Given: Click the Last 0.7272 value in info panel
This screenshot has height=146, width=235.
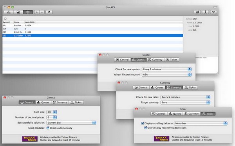Looking at the screenshot, I should coord(196,26).
